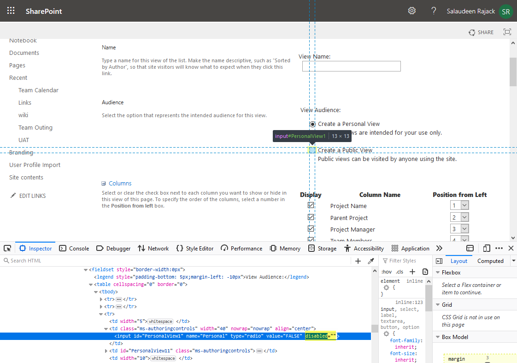Open the Computed tab in the sidebar
The image size is (517, 363).
click(x=490, y=261)
